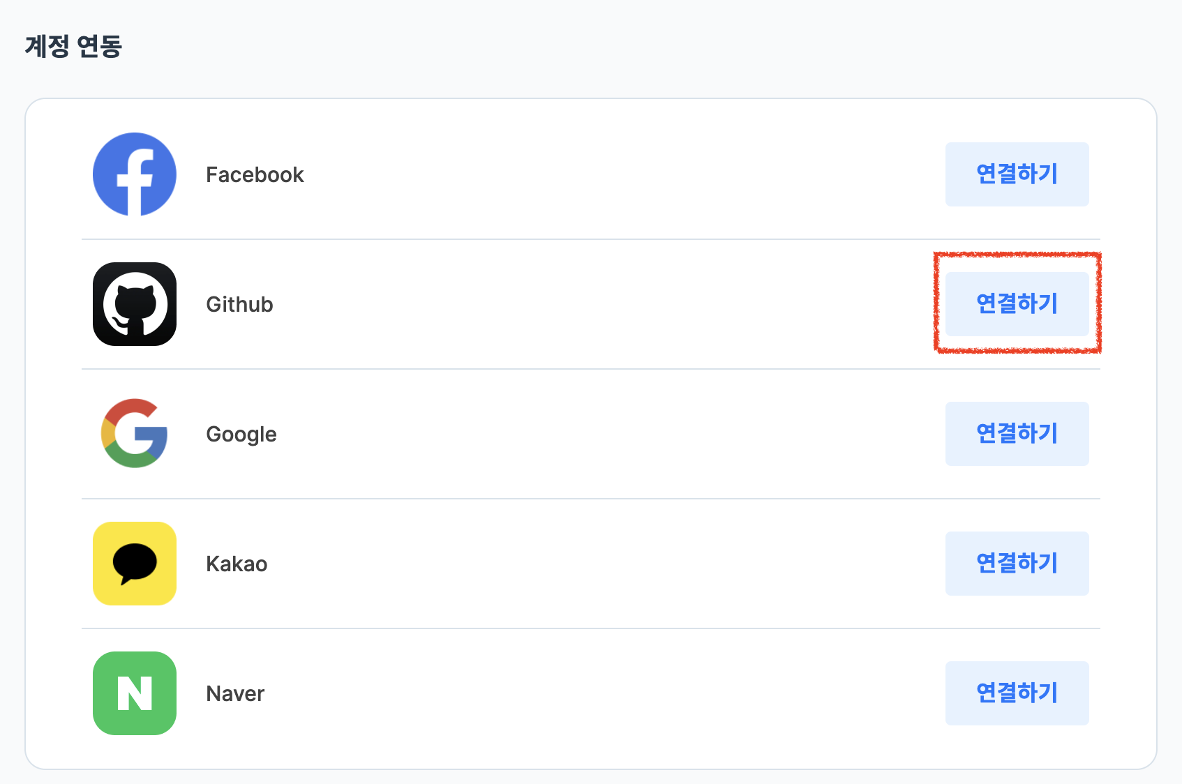This screenshot has height=784, width=1182.
Task: Click the Github octocat icon
Action: point(135,304)
